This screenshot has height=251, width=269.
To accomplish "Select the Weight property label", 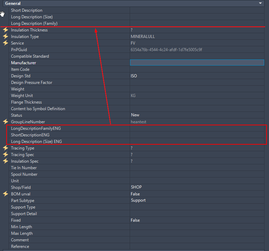I will [18, 89].
